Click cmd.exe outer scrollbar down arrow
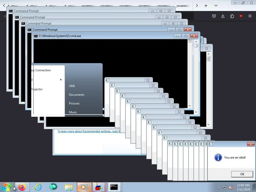This screenshot has width=256, height=192. 196,112
